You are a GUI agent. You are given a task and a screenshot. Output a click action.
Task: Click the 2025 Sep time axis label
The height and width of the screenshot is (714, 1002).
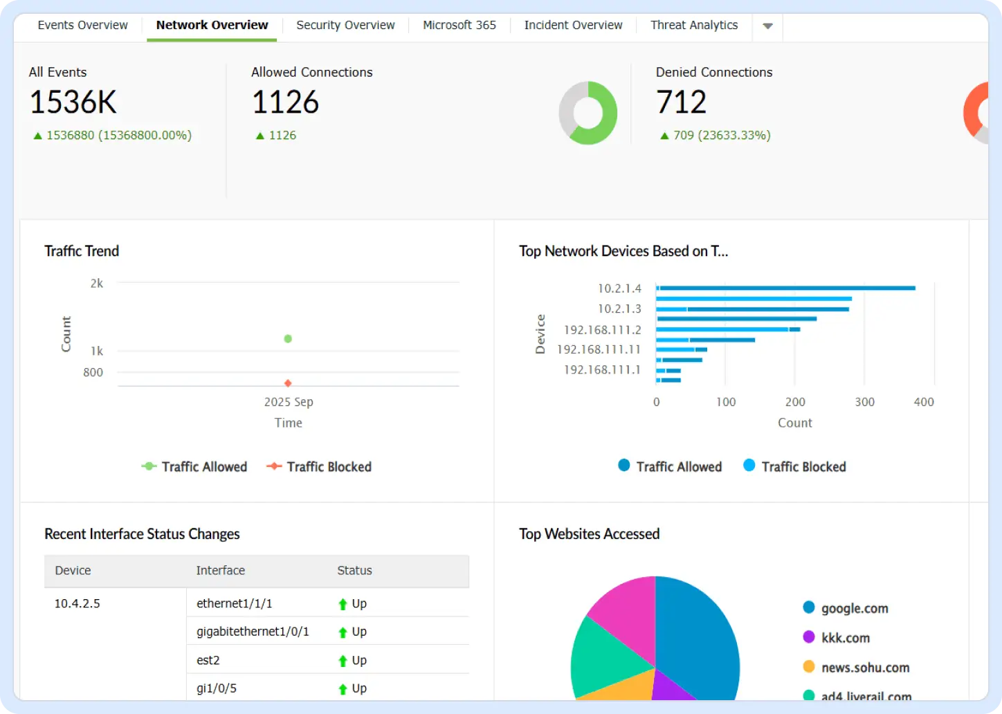click(x=289, y=402)
